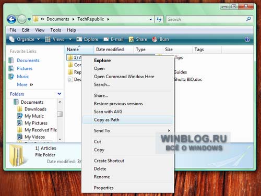Open the File menu
This screenshot has width=261, height=196.
13,30
